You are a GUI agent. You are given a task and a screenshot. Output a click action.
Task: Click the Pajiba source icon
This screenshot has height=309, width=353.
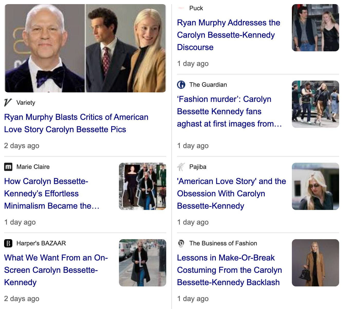[x=181, y=167]
